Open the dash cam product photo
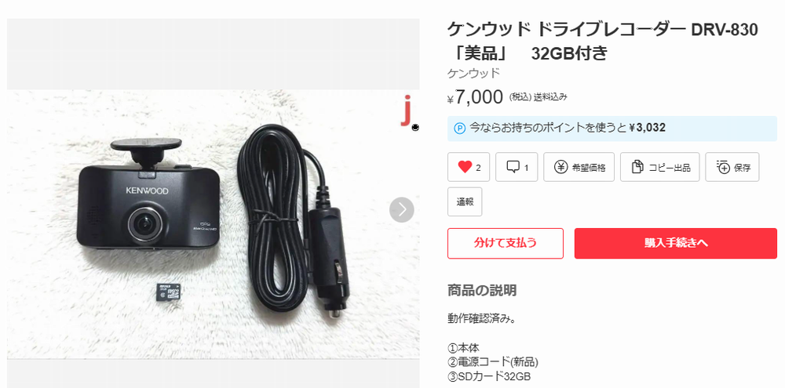 (x=214, y=224)
